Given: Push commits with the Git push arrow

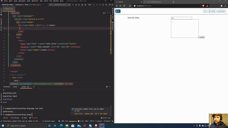Looking at the screenshot, I should click(x=100, y=5).
